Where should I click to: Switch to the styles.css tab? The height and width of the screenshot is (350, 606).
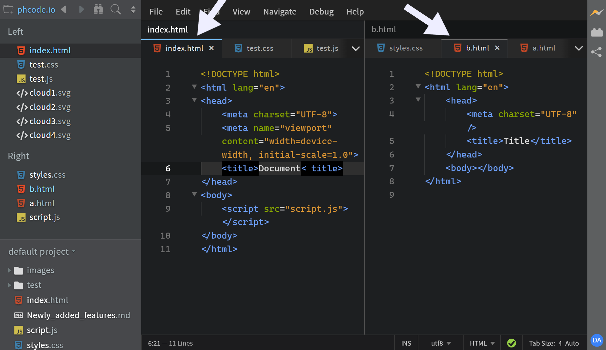click(406, 48)
